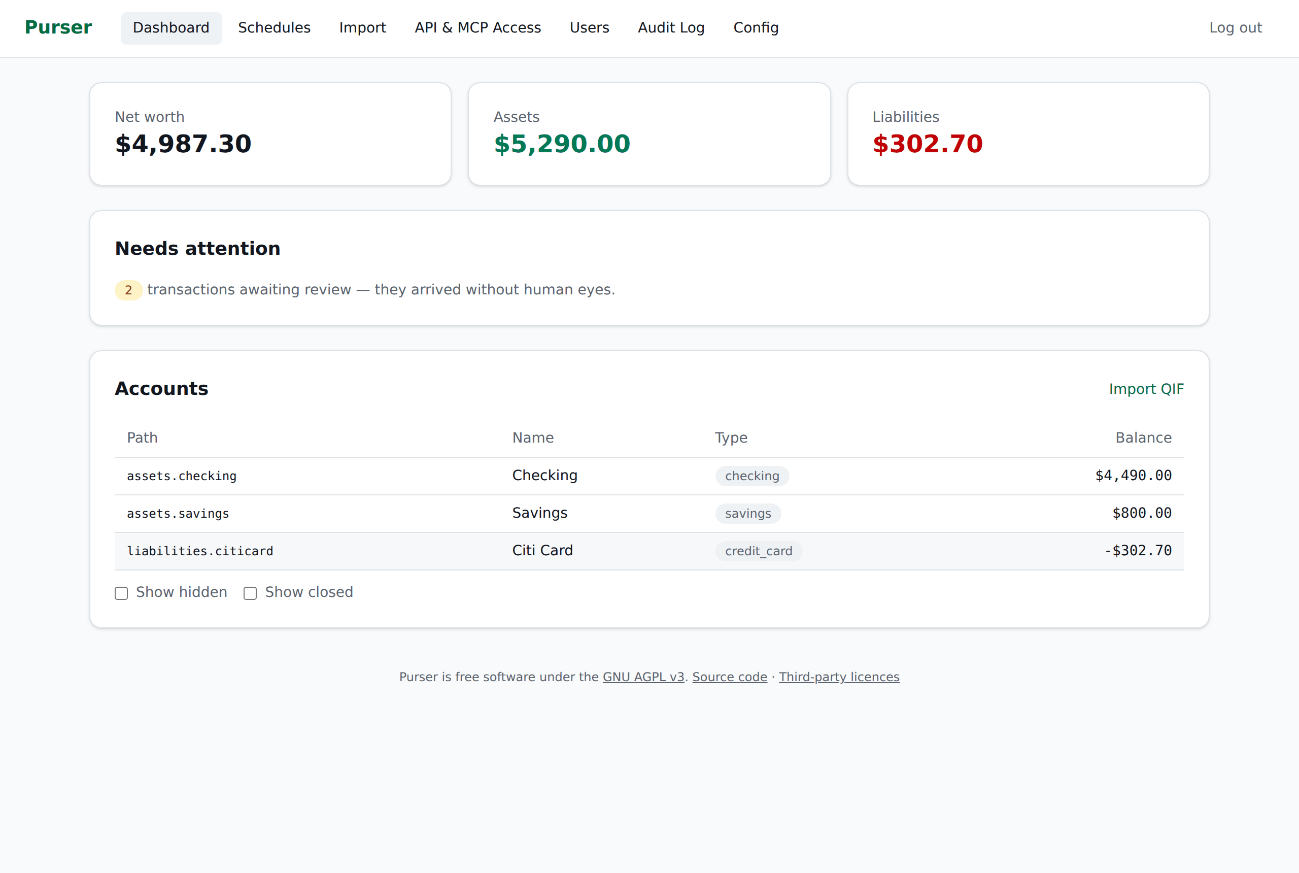Click the -$302.70 balance
Screen dimensions: 1299x873
pyautogui.click(x=1138, y=550)
